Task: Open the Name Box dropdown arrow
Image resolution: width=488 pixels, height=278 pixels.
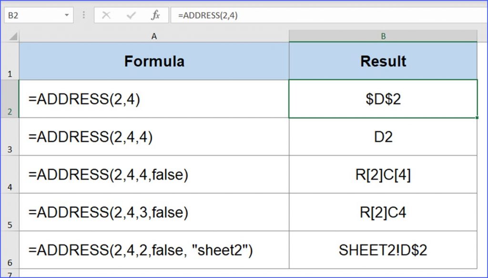Action: 67,15
